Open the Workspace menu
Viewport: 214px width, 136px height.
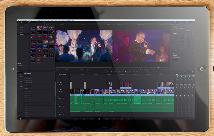click(x=68, y=20)
